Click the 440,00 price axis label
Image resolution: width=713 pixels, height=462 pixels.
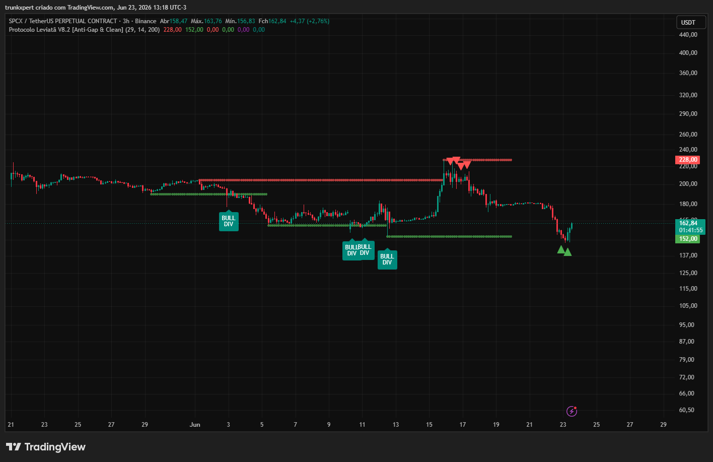point(688,35)
